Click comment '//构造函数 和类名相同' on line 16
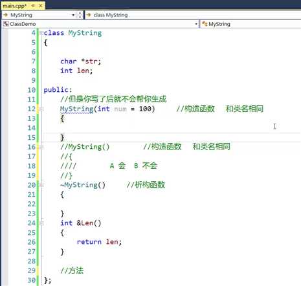 click(x=187, y=147)
